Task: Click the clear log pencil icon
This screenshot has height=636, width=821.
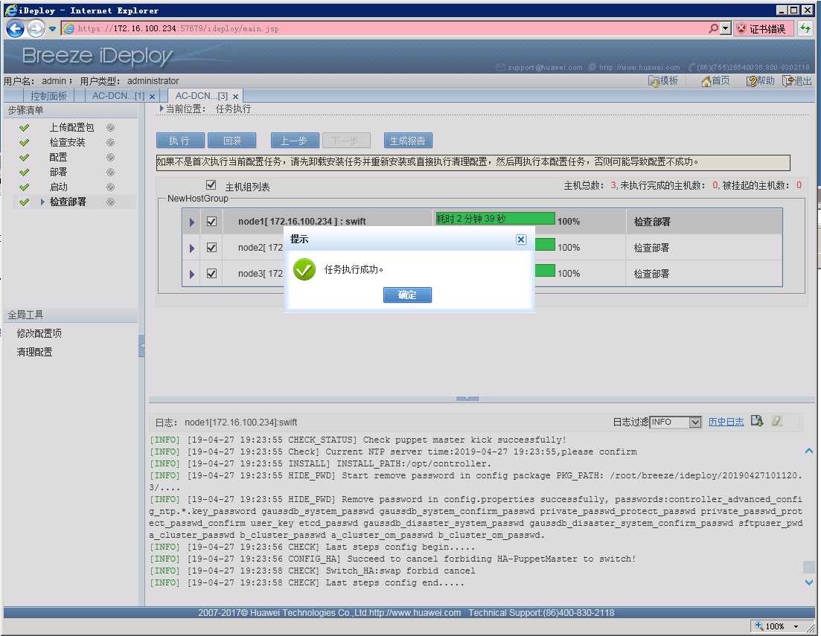Action: coord(777,421)
